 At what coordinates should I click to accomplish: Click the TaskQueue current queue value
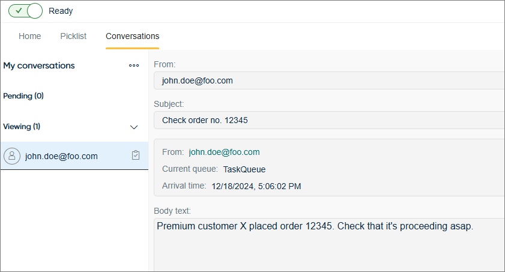(244, 169)
